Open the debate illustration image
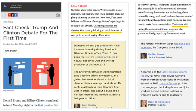 pos(31,73)
